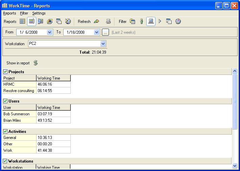Click the (Last 2 weeks) label
240x171 pixels.
124,32
